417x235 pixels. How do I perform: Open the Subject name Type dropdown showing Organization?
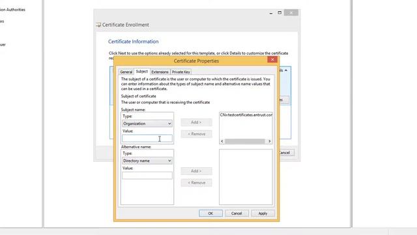point(147,123)
